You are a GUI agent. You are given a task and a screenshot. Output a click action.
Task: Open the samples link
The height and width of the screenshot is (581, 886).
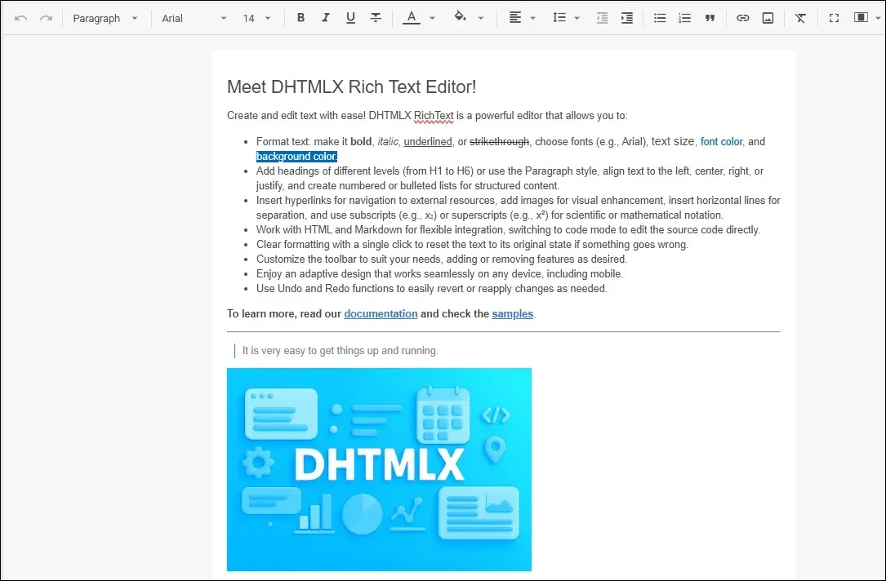pos(513,314)
